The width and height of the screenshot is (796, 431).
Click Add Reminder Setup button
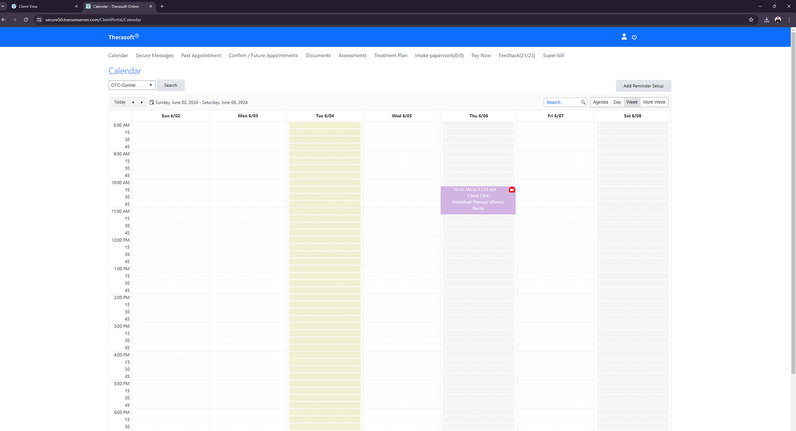(643, 86)
